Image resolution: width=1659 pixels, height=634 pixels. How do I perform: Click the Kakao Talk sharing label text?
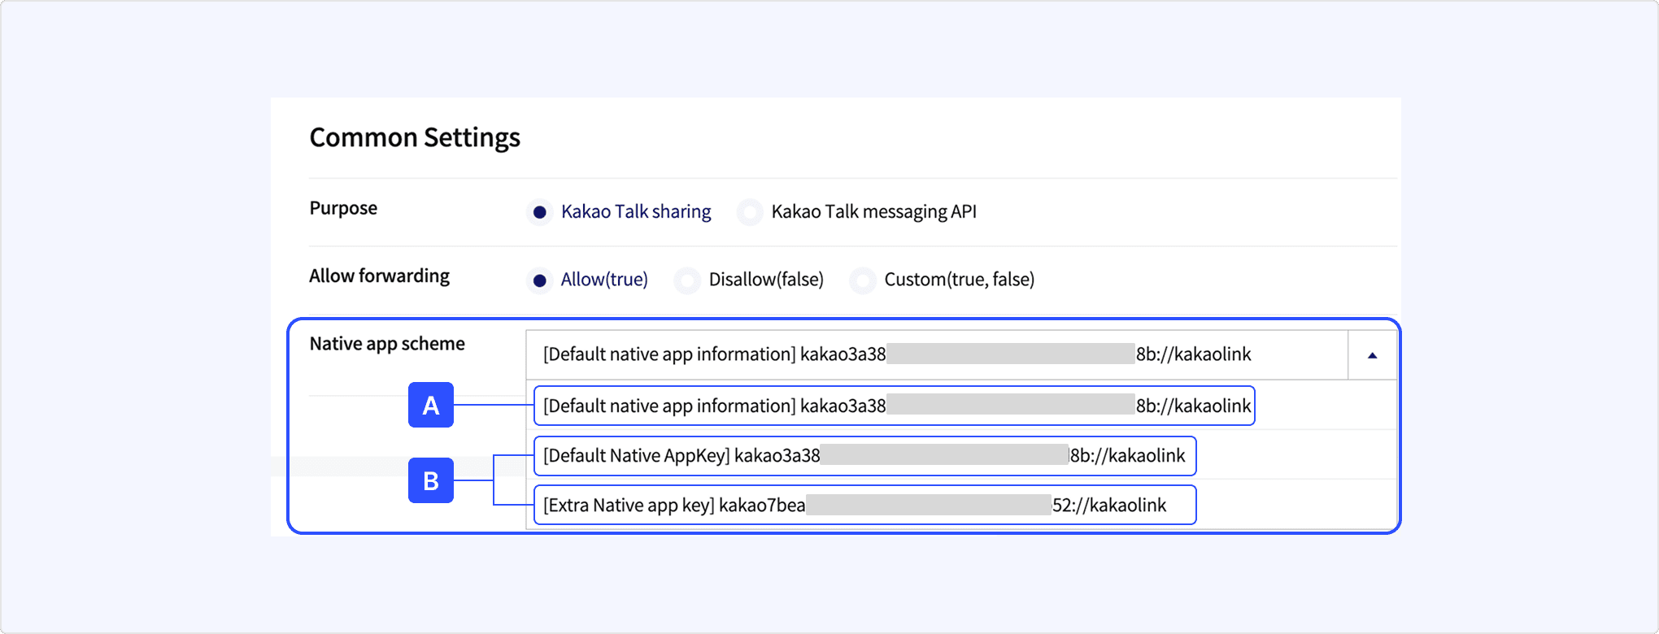636,212
